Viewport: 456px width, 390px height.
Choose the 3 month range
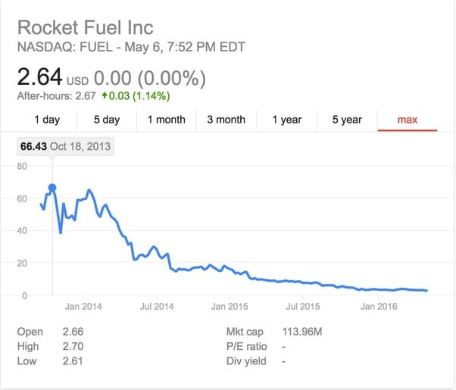click(x=226, y=120)
